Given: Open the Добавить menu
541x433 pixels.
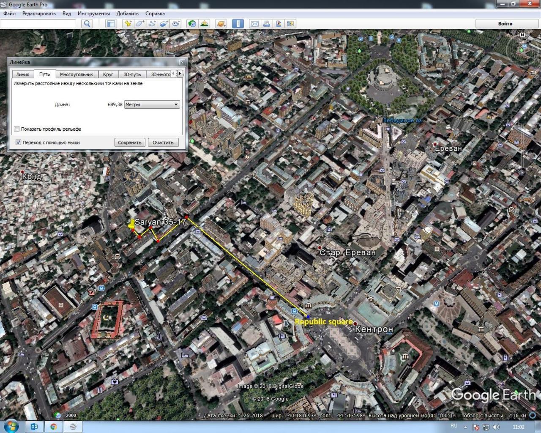Looking at the screenshot, I should click(x=128, y=14).
